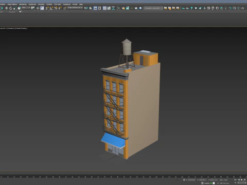The image size is (247, 185).
Task: Click the timeline track bar
Action: 123,176
